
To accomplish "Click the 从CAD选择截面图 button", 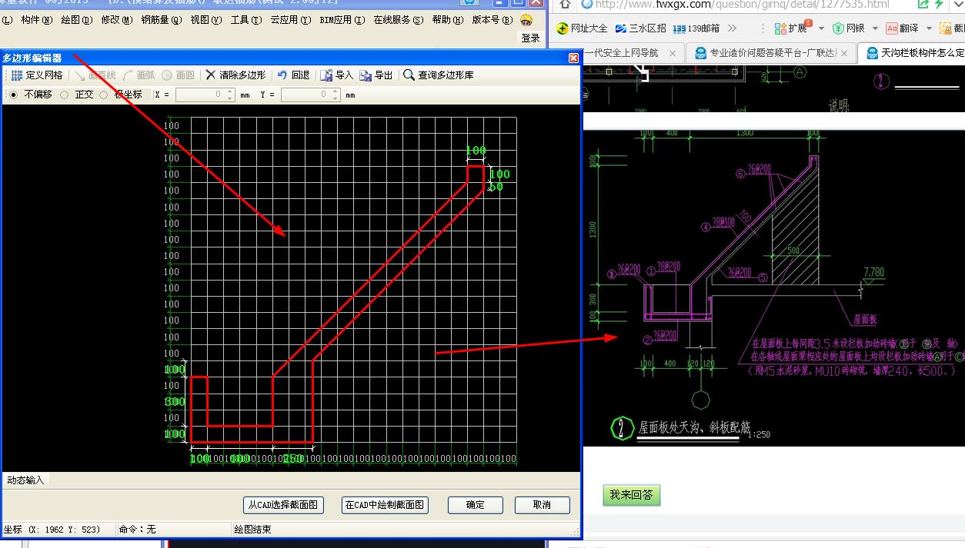I will 283,505.
